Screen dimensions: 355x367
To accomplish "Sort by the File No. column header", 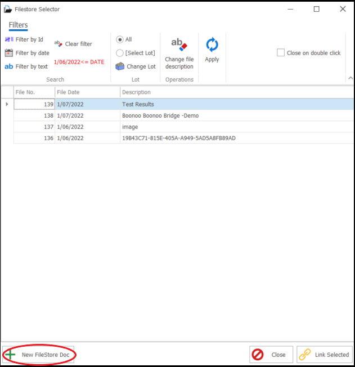I will tap(34, 92).
